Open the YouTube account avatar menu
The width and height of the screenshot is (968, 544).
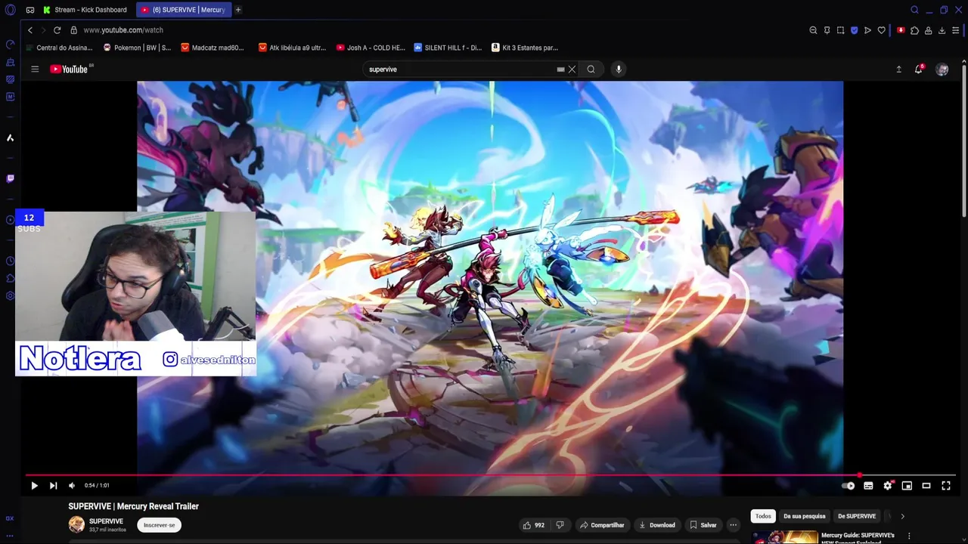point(942,69)
